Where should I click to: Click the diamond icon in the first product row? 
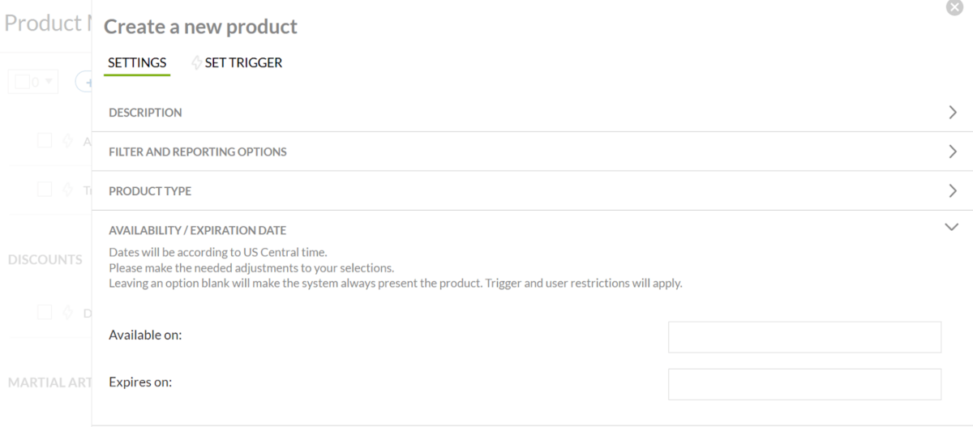68,141
